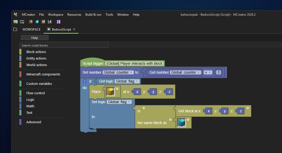Click the 'Set number' block label
Image resolution: width=282 pixels, height=153 pixels.
click(92, 72)
